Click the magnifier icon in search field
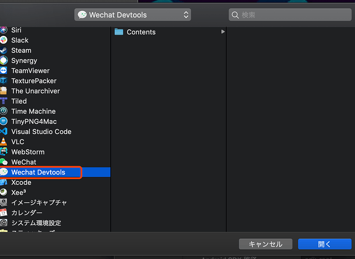This screenshot has height=259, width=355. click(x=235, y=15)
